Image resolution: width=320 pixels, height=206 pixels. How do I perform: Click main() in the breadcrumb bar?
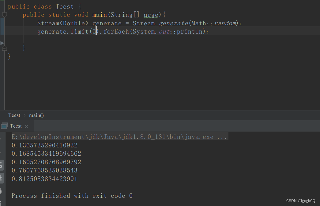36,115
